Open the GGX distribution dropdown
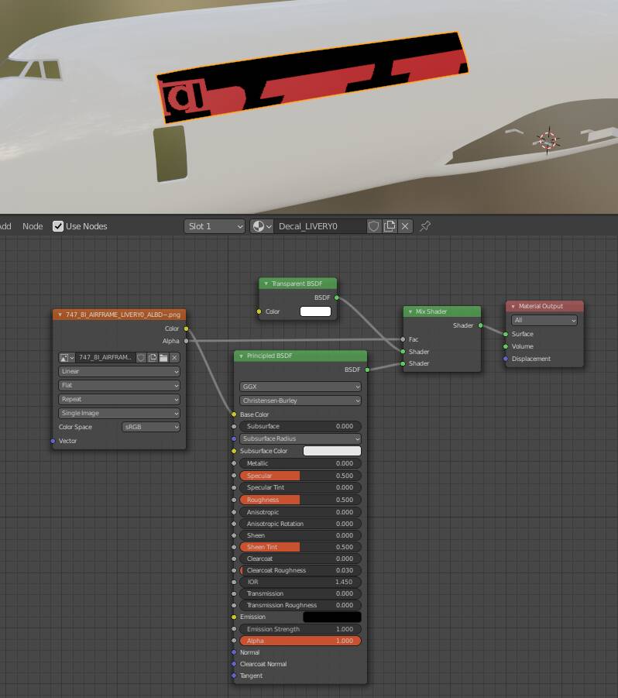The height and width of the screenshot is (698, 618). 300,387
